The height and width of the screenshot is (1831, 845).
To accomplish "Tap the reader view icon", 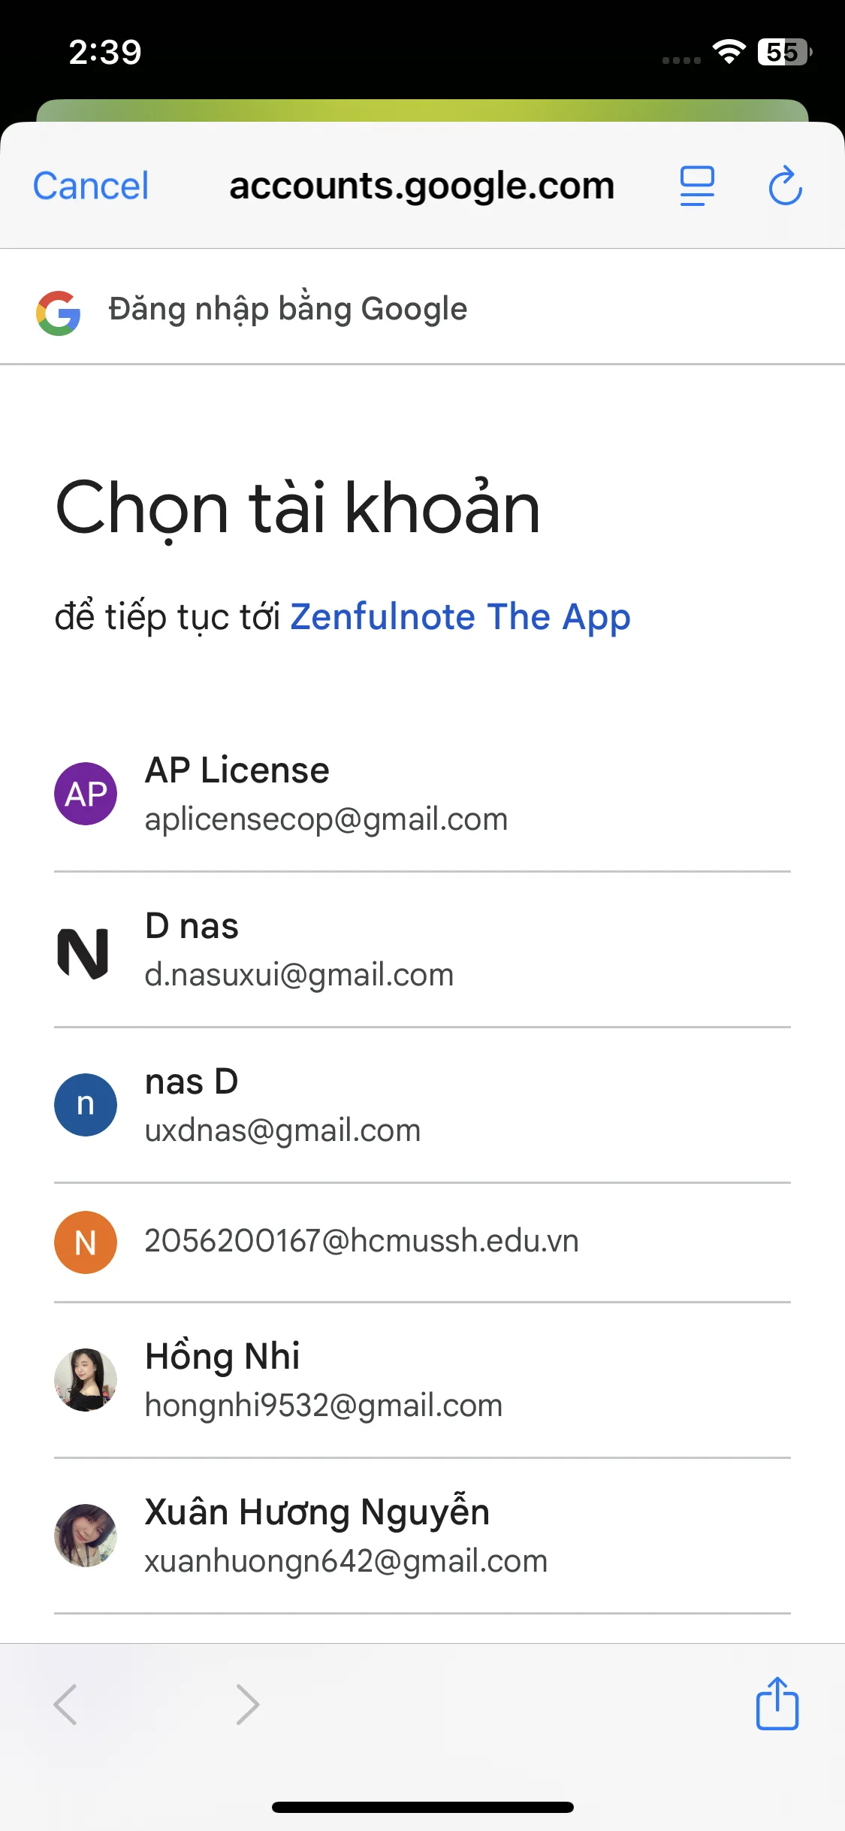I will pos(697,186).
